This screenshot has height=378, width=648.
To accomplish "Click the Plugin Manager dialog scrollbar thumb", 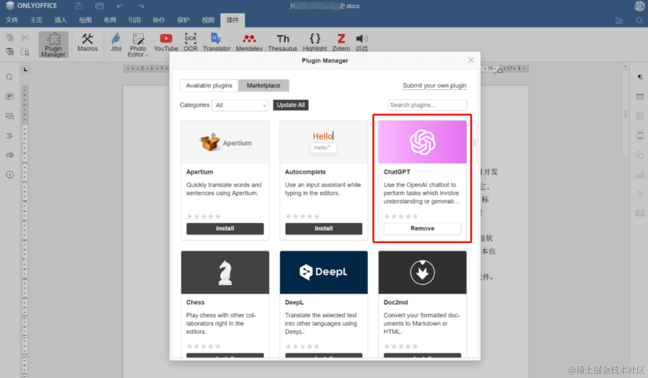I will (x=475, y=143).
